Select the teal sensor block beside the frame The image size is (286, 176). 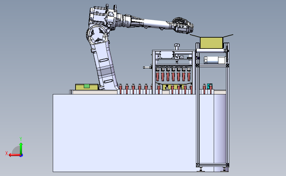pos(209,86)
